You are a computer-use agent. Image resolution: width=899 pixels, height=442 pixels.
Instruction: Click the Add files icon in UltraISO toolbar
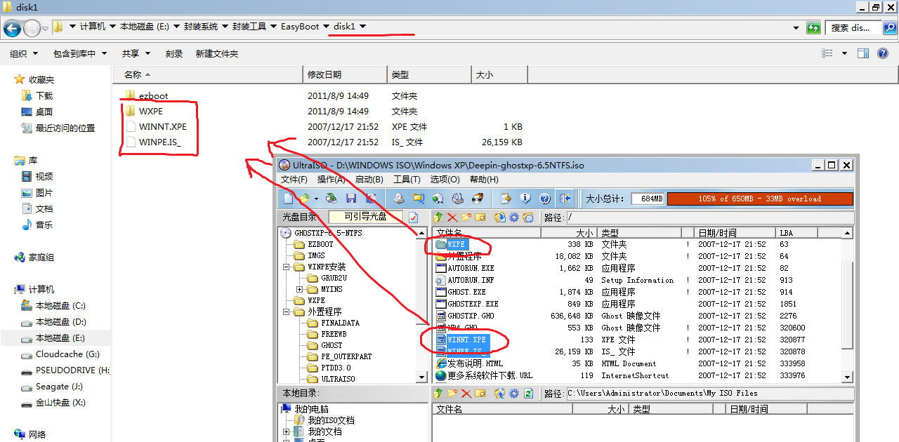pos(506,199)
